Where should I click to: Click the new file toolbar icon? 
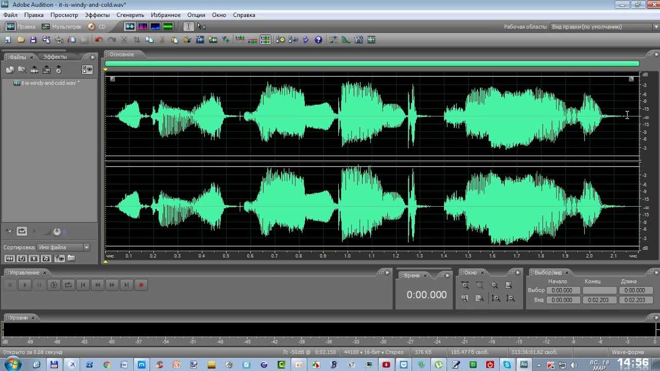point(8,40)
